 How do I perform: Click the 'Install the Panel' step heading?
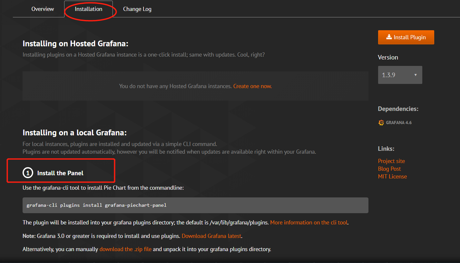[x=60, y=173]
